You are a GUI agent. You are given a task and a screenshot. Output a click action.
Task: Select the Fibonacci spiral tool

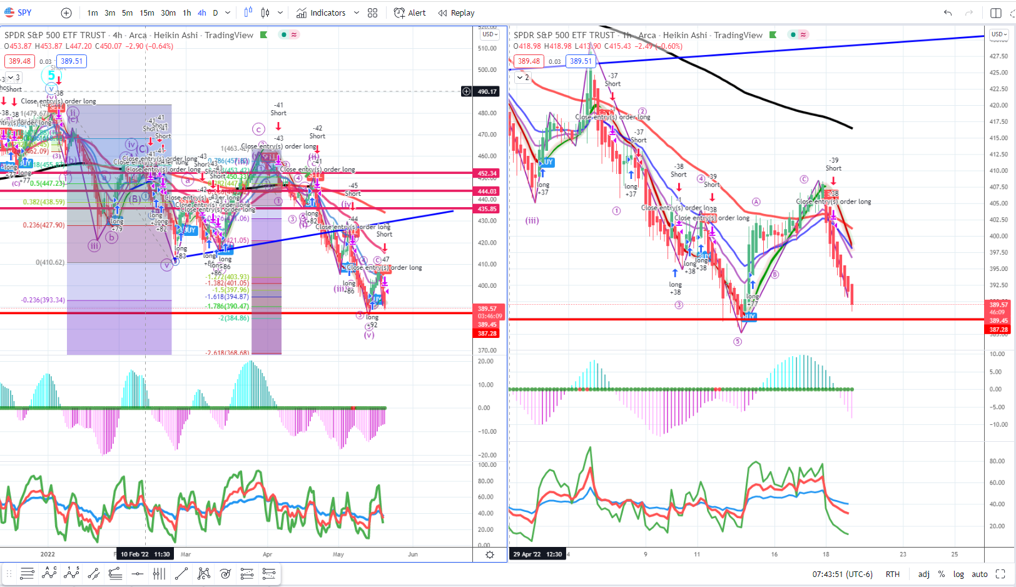tap(225, 573)
